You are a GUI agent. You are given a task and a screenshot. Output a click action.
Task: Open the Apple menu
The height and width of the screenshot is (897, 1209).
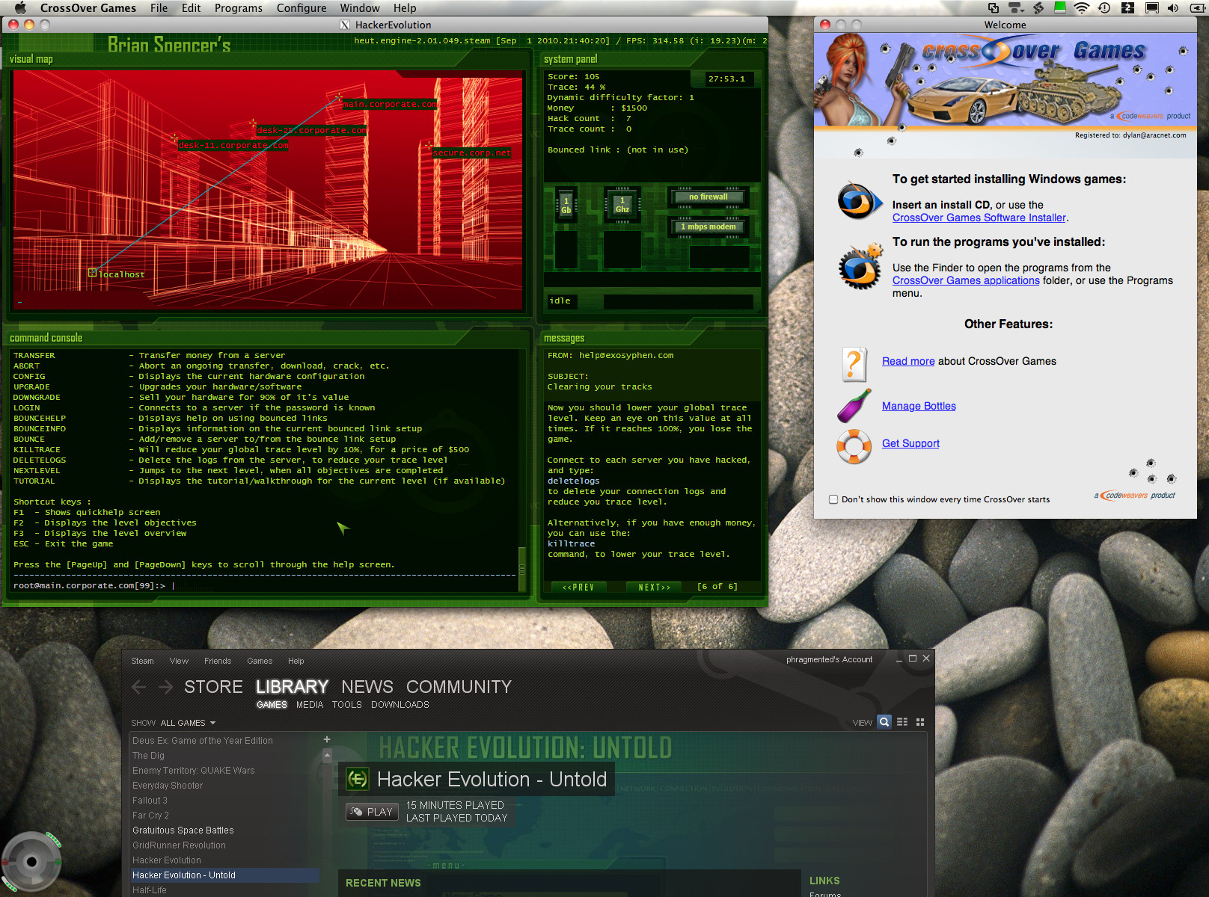(x=20, y=7)
